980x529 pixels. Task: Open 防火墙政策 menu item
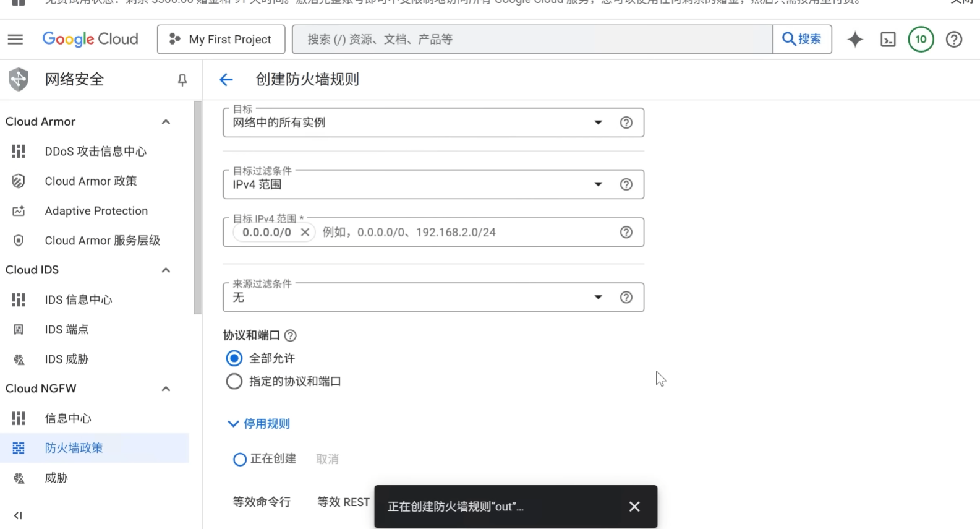click(x=95, y=448)
